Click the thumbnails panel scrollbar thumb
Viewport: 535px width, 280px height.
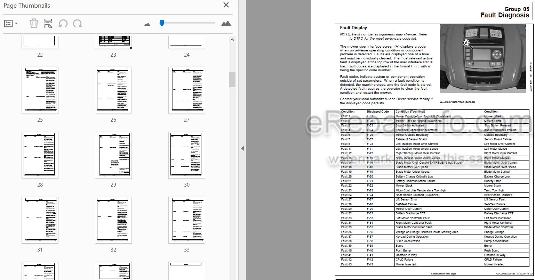coord(232,80)
